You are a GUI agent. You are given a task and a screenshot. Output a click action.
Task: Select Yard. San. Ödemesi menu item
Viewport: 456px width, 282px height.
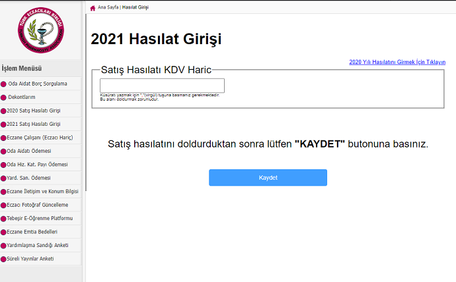[28, 178]
